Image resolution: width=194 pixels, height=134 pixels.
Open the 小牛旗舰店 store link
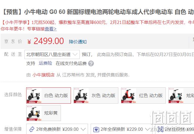pyautogui.click(x=44, y=75)
